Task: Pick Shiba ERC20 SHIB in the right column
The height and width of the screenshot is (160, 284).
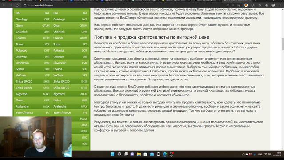Action: [x=70, y=81]
